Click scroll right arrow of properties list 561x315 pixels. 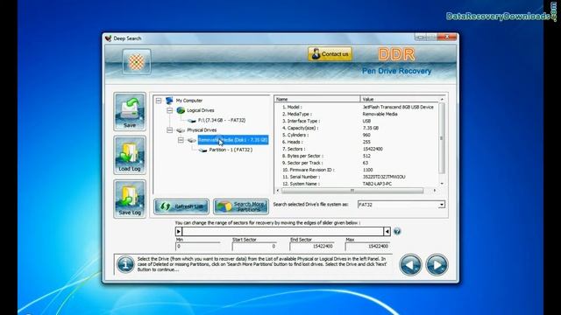pos(435,191)
